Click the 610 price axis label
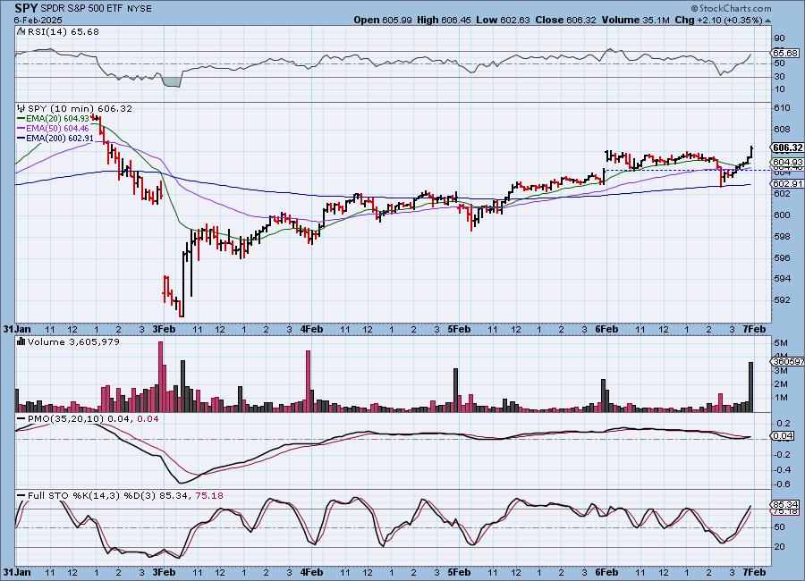 (x=783, y=108)
